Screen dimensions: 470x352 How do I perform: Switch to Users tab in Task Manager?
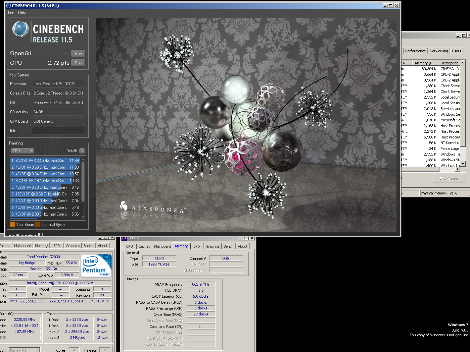click(x=457, y=51)
